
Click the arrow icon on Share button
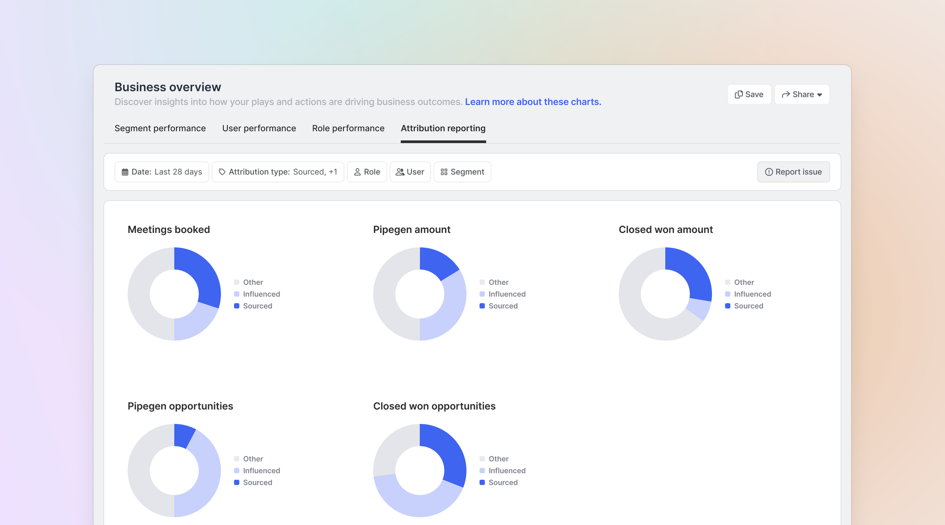click(x=786, y=95)
